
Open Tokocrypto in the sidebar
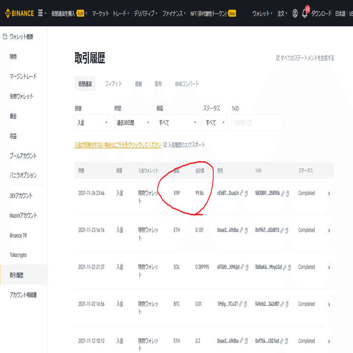tap(18, 255)
